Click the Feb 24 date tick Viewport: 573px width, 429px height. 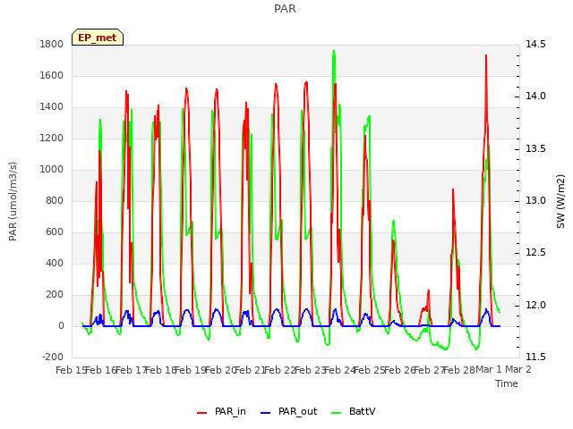[x=340, y=370]
